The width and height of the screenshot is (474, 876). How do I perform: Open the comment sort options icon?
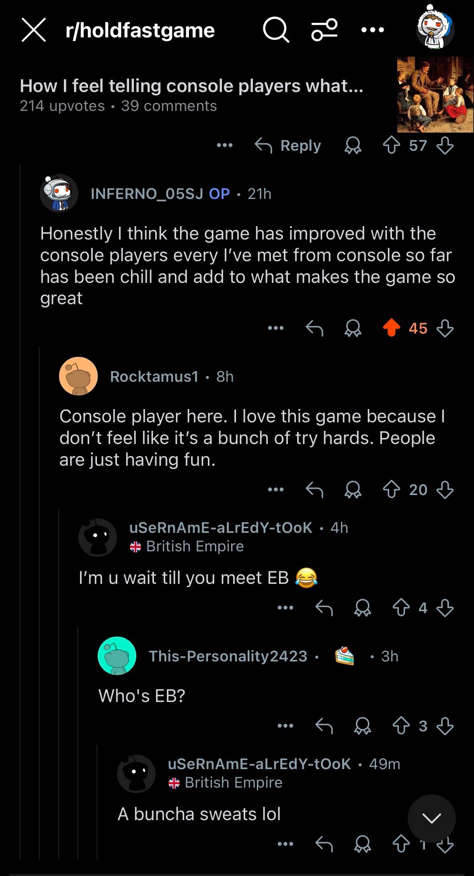point(324,31)
